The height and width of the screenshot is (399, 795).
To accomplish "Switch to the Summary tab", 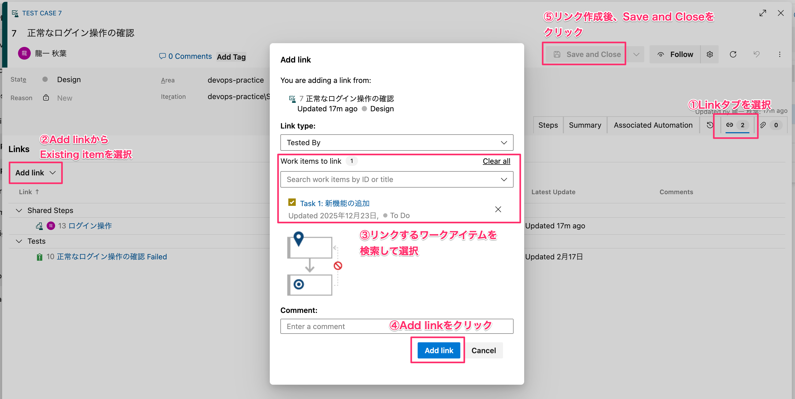I will [x=585, y=125].
